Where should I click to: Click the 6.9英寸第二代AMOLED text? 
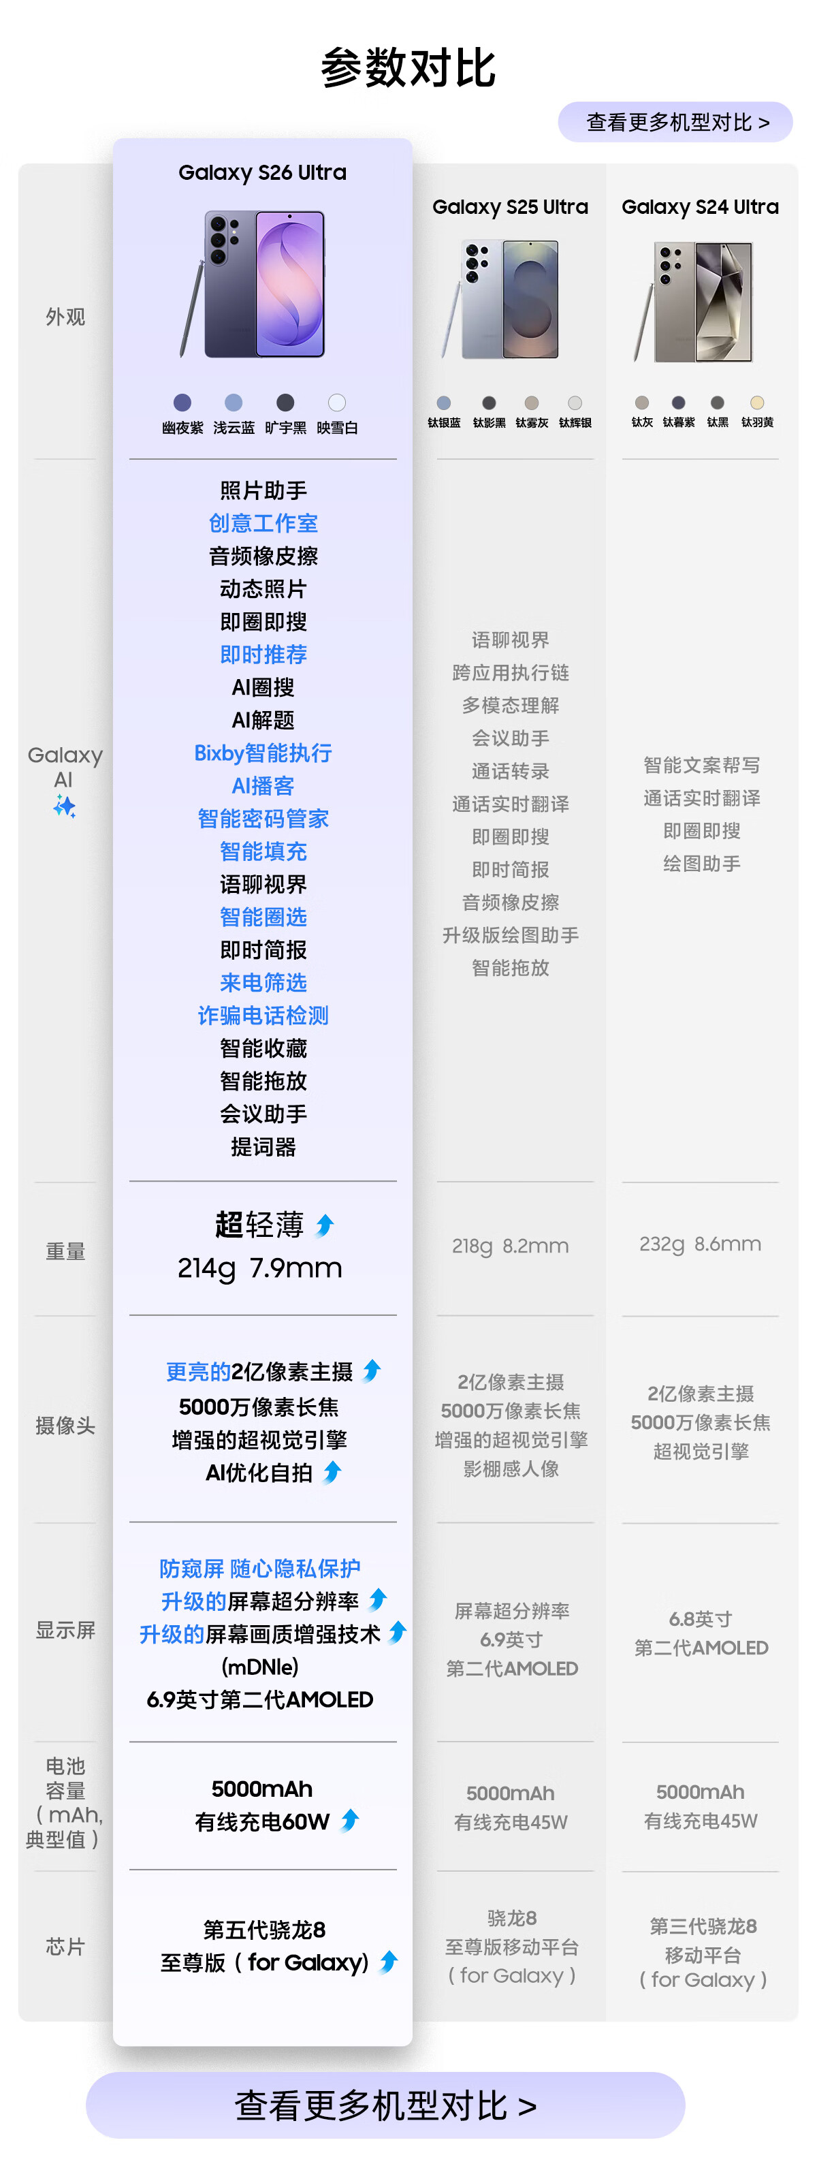[260, 1700]
